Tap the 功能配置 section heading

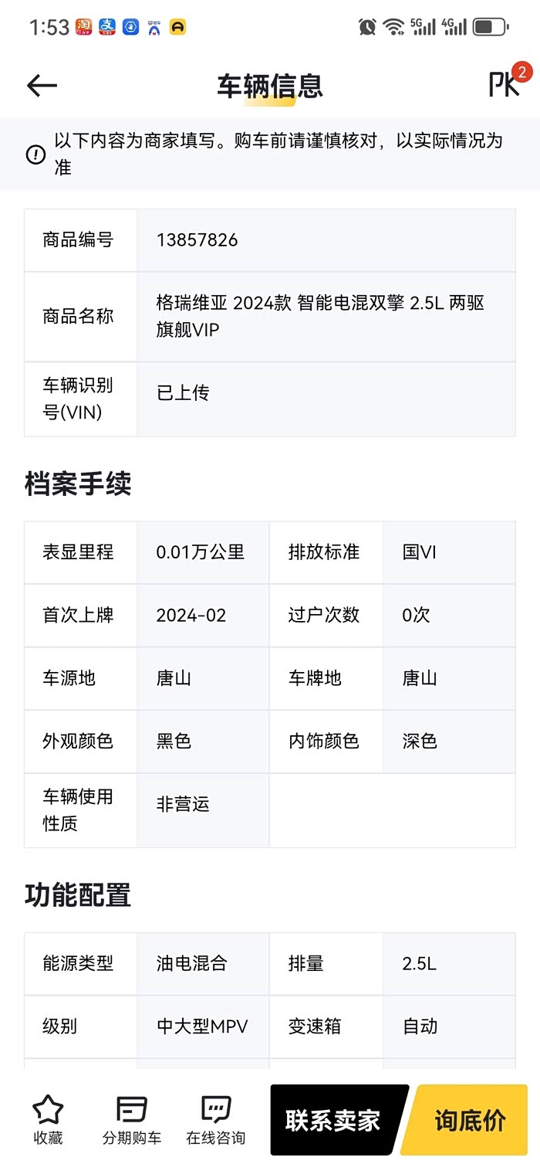pyautogui.click(x=78, y=894)
